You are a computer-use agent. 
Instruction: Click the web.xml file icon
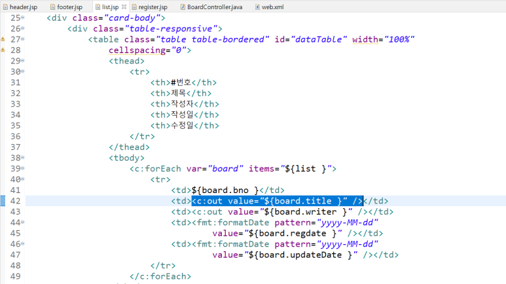pyautogui.click(x=257, y=7)
